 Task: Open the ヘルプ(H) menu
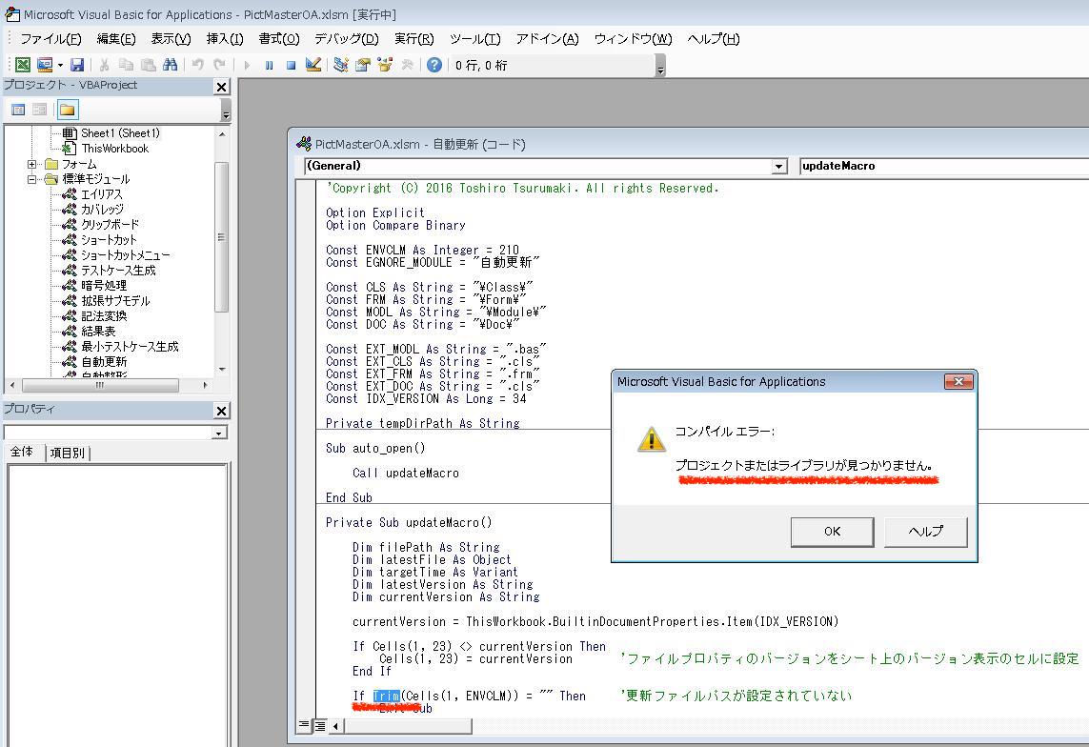(714, 39)
